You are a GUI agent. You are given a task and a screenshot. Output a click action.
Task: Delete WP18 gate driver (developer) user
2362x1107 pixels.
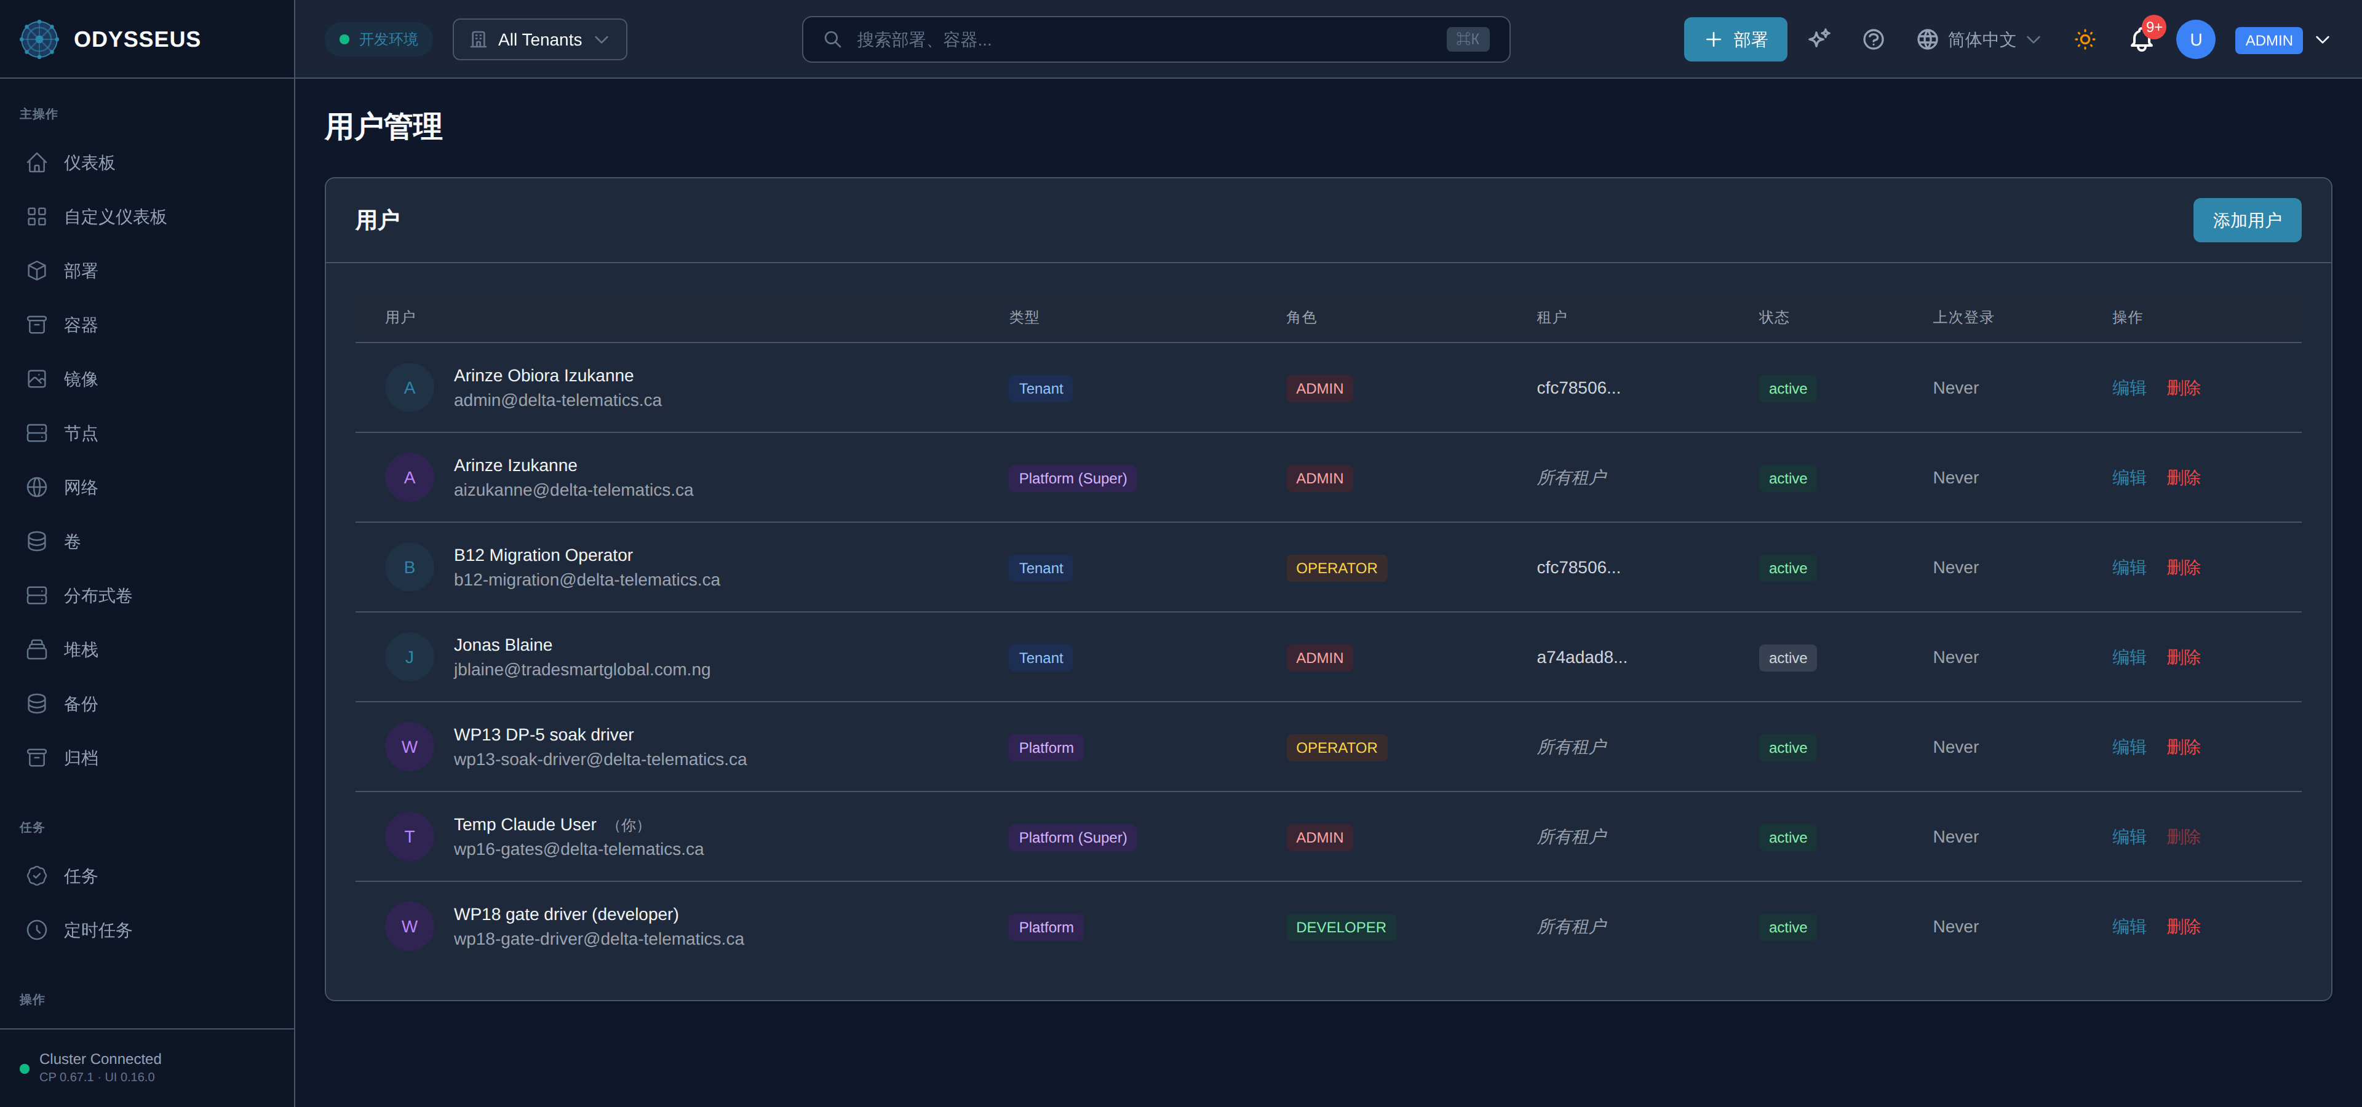(2183, 926)
